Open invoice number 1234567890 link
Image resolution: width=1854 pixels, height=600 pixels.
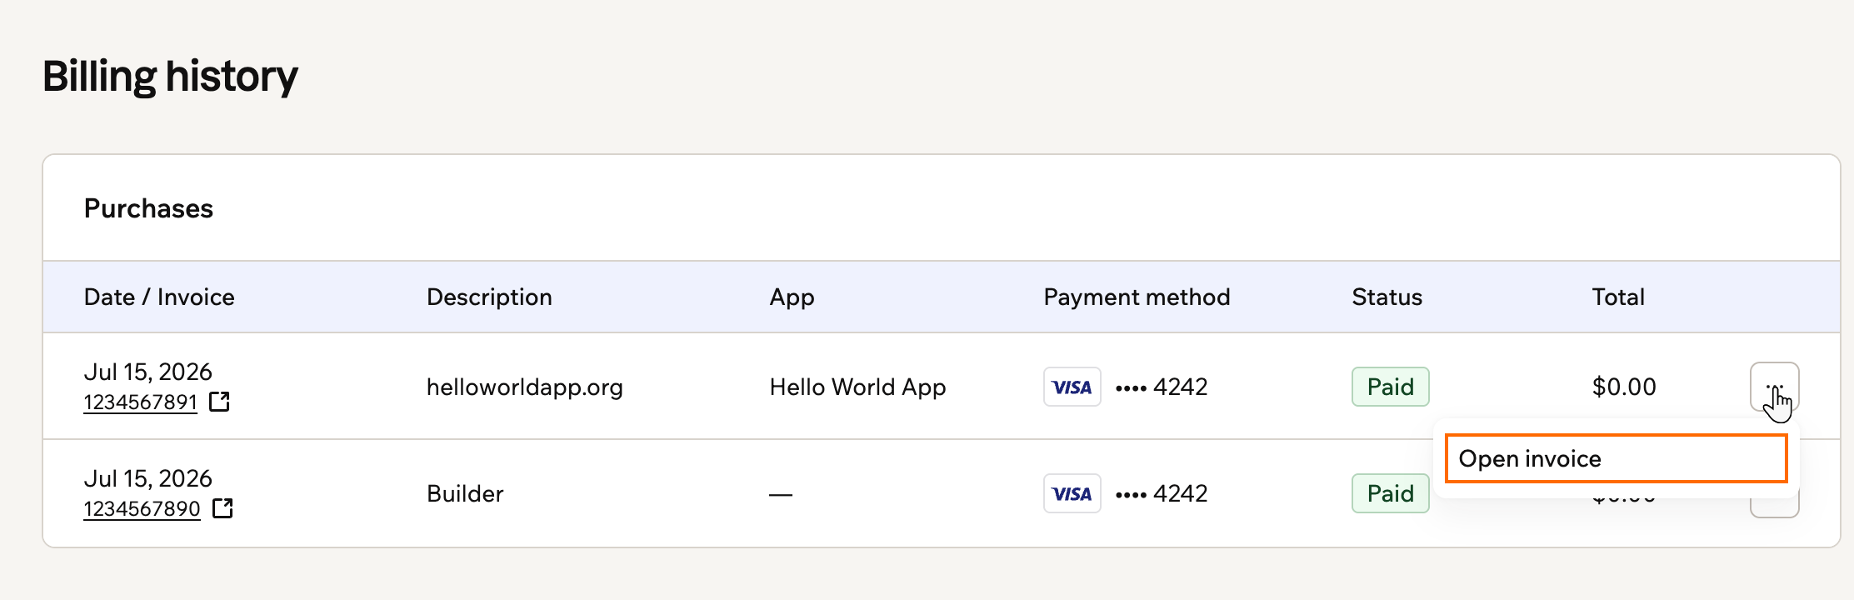pos(142,509)
